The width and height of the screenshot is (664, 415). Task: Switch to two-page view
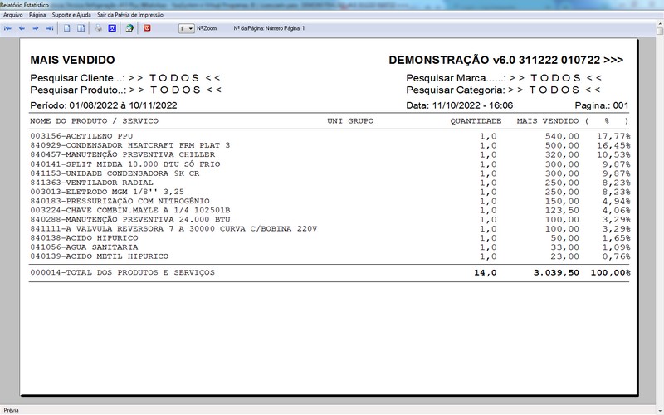tap(81, 28)
